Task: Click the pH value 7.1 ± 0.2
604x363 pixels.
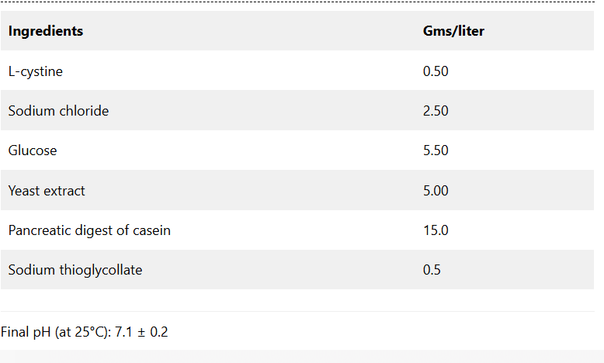Action: tap(141, 332)
